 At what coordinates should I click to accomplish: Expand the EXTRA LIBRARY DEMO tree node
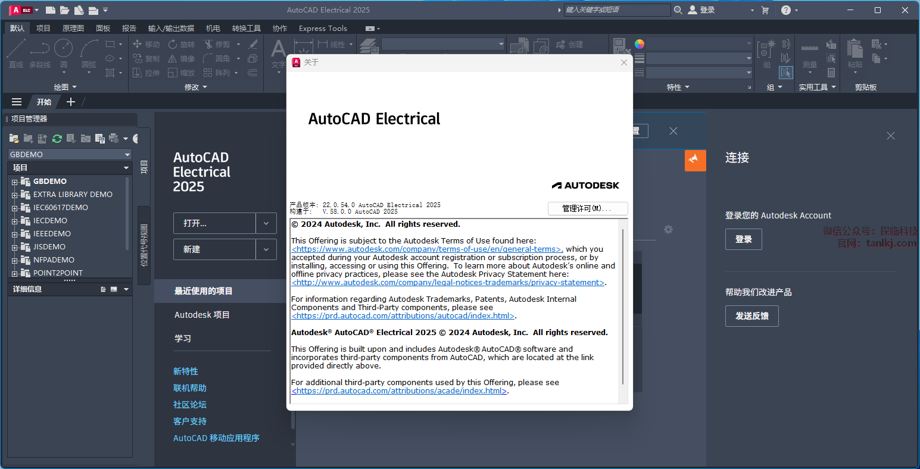[15, 195]
